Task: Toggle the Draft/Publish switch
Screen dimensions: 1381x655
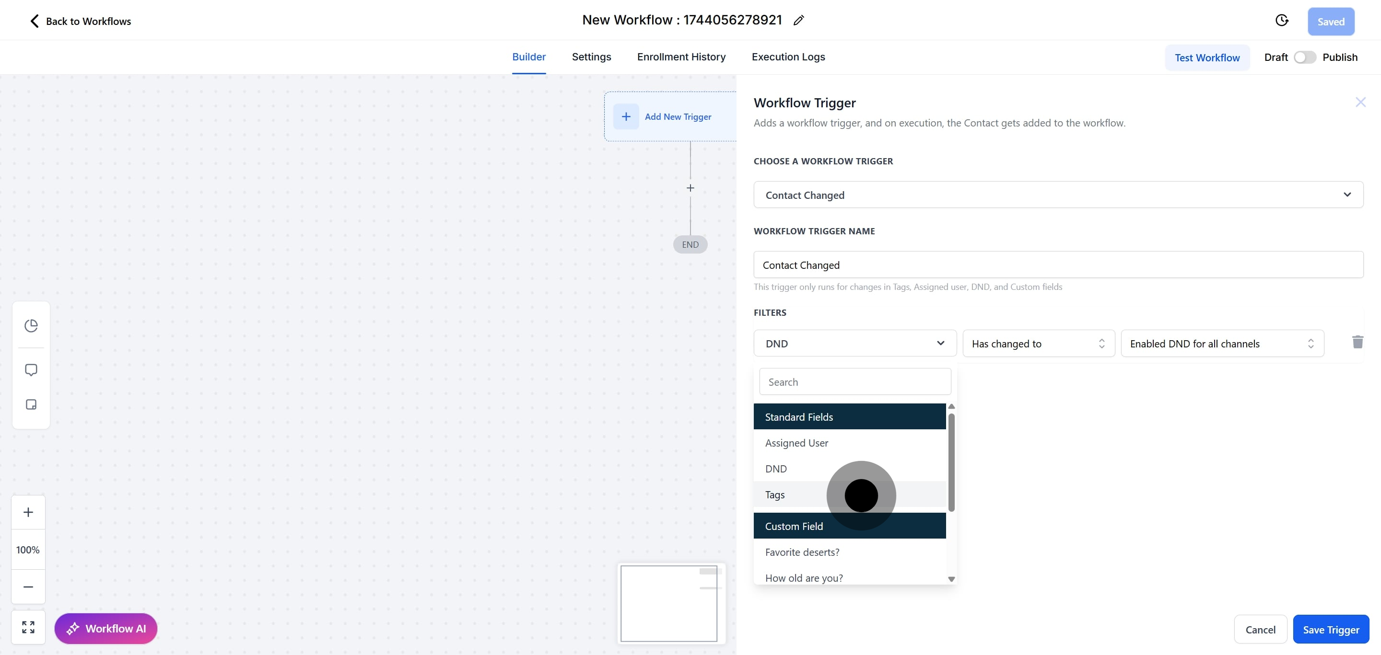Action: tap(1304, 57)
